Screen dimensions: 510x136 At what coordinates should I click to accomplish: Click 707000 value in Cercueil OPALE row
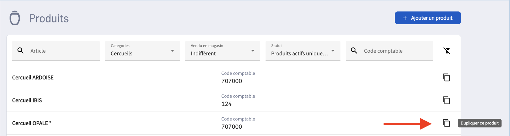(x=232, y=127)
